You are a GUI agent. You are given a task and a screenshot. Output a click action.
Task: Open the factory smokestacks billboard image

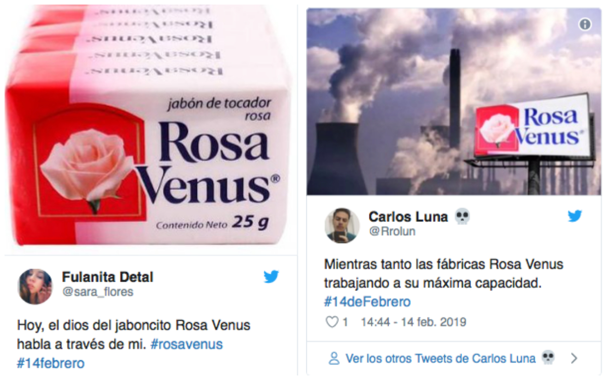[454, 102]
